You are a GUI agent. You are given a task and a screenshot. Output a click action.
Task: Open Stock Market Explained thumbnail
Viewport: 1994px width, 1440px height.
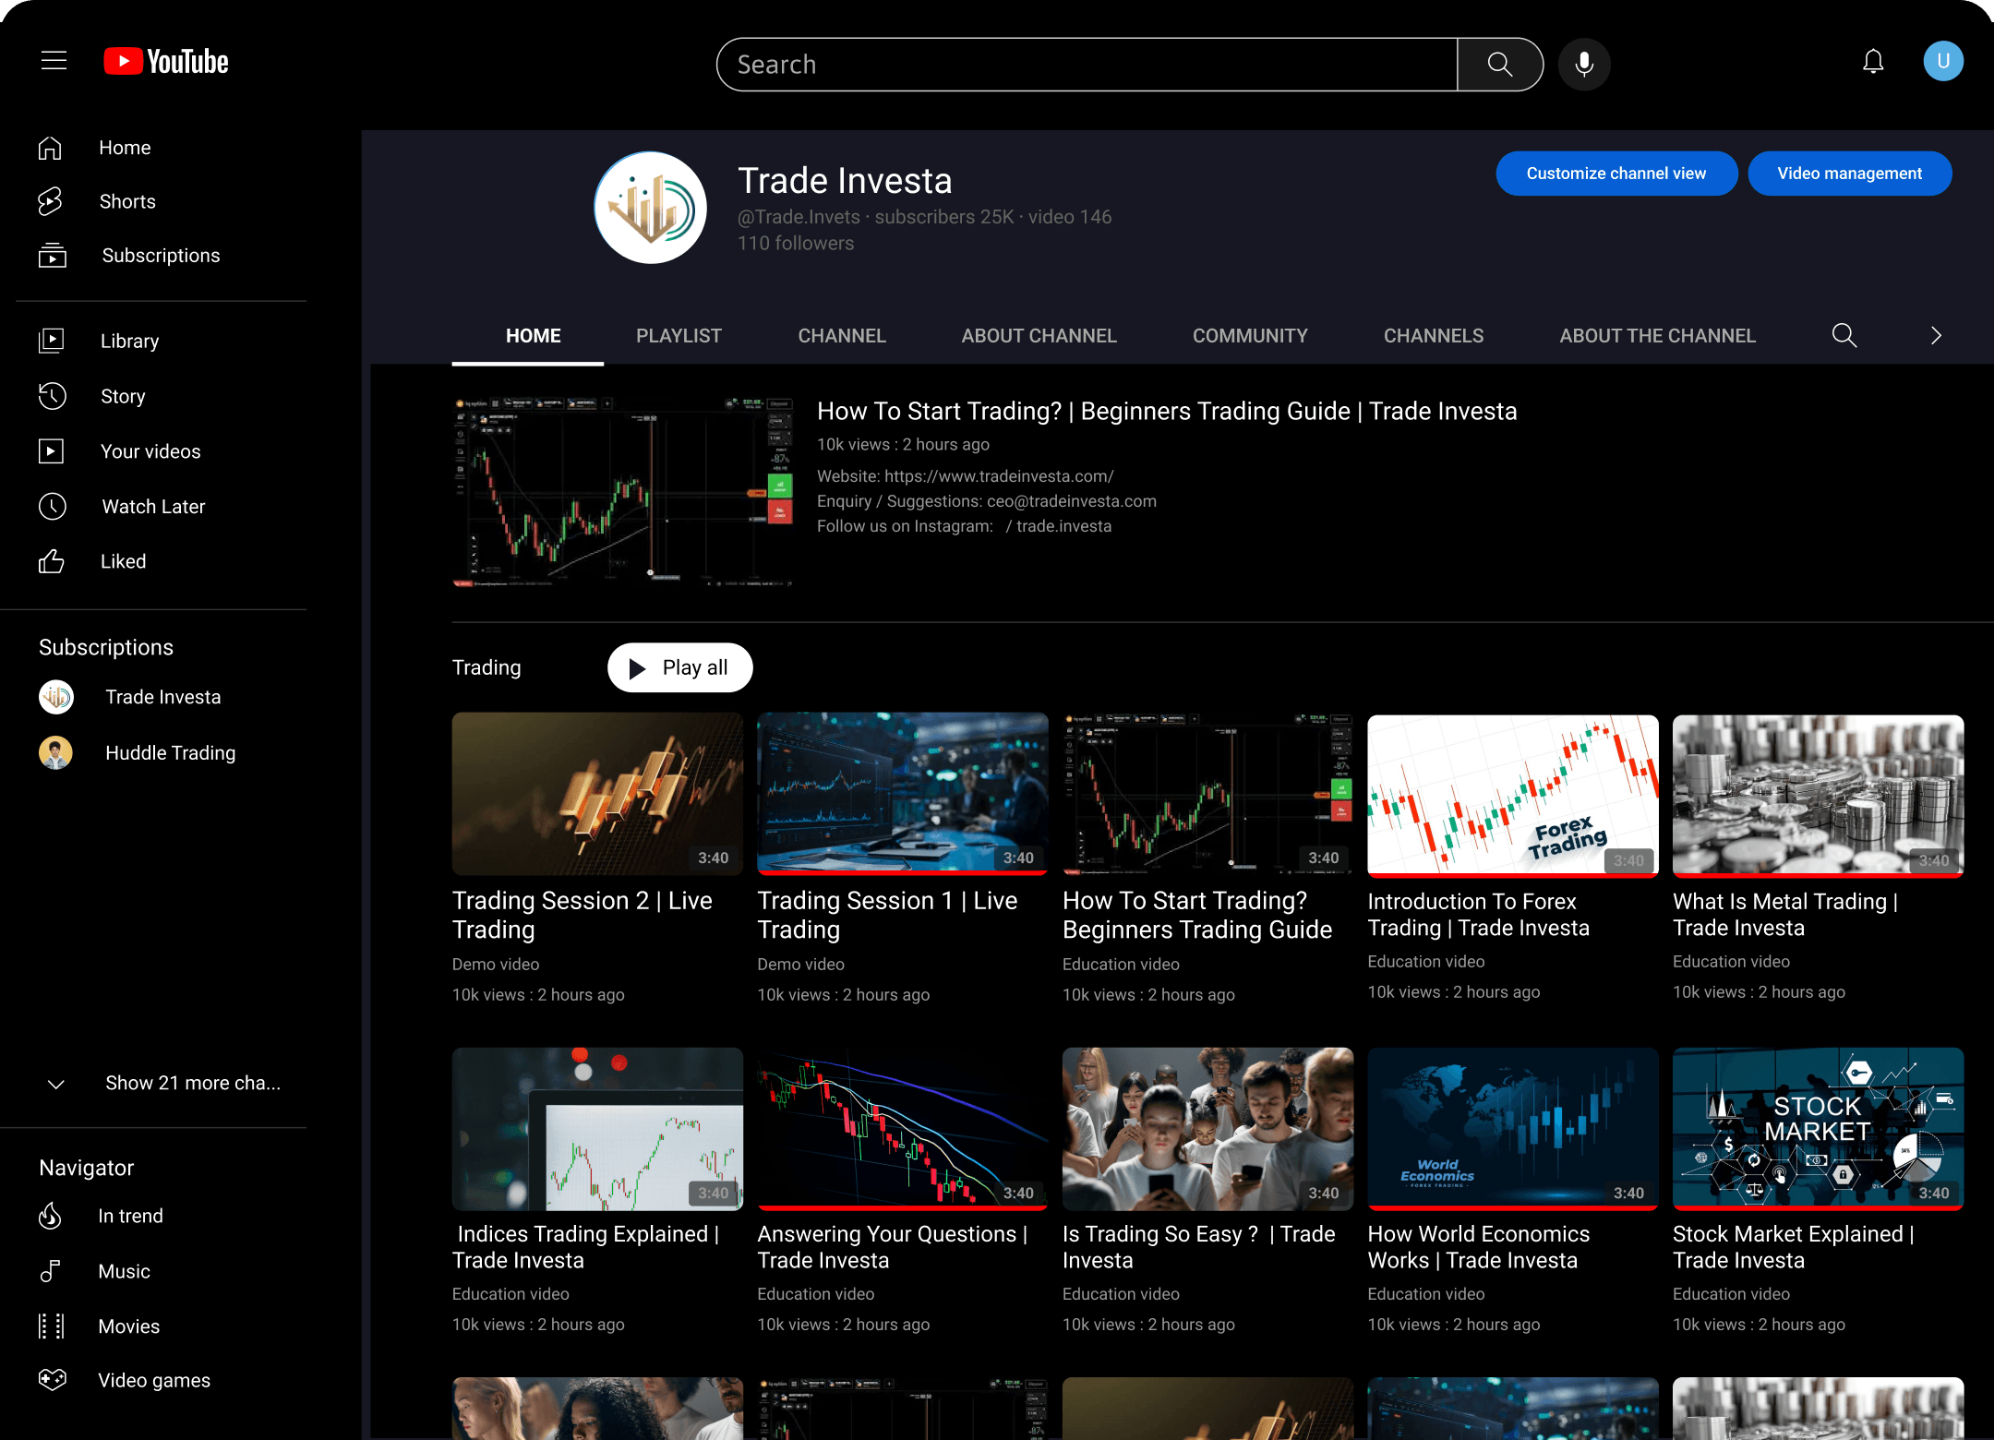point(1819,1128)
